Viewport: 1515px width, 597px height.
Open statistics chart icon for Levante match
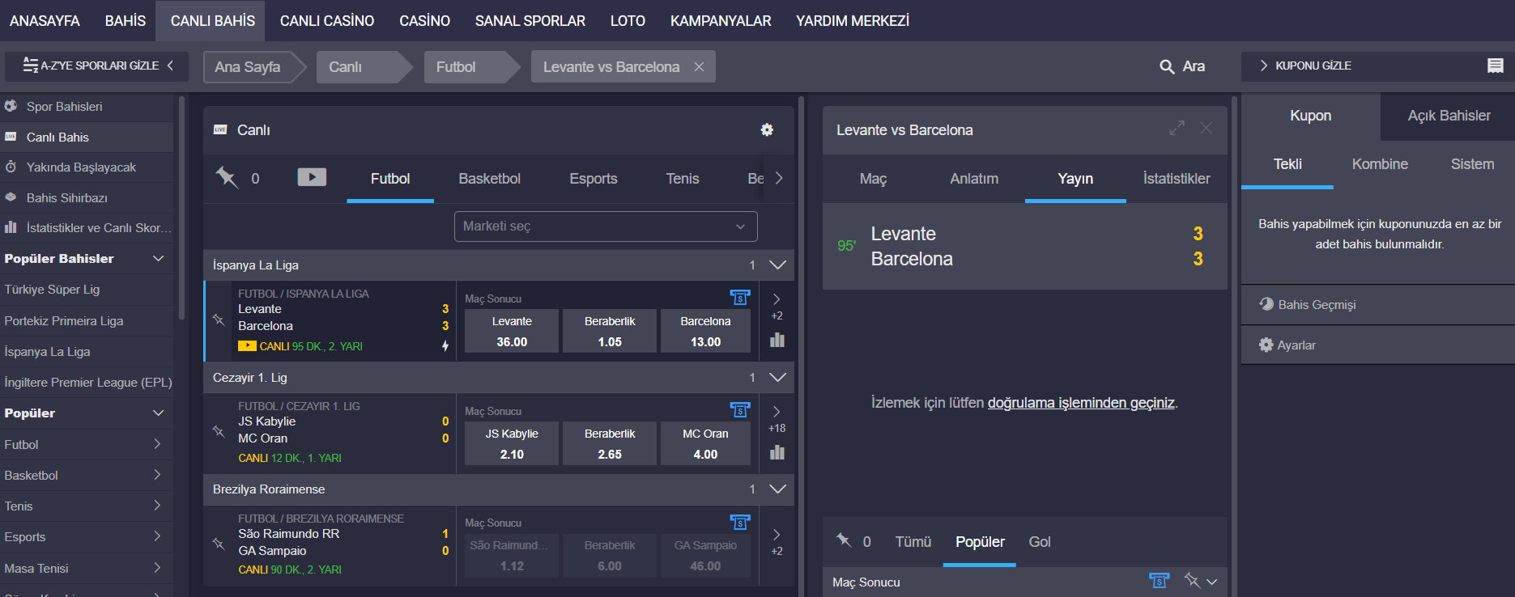[777, 340]
